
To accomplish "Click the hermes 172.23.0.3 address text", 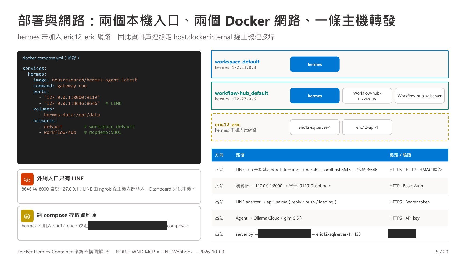I will click(235, 67).
